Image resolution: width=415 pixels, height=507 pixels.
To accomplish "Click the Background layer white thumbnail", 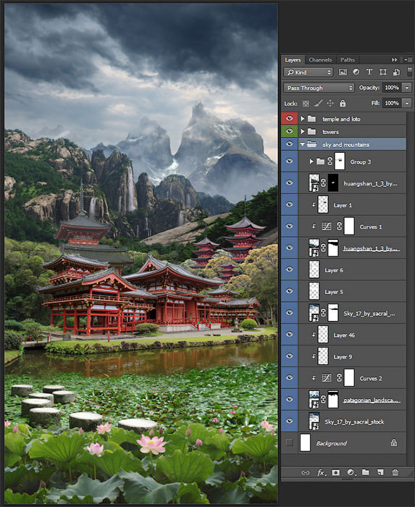I will 305,443.
